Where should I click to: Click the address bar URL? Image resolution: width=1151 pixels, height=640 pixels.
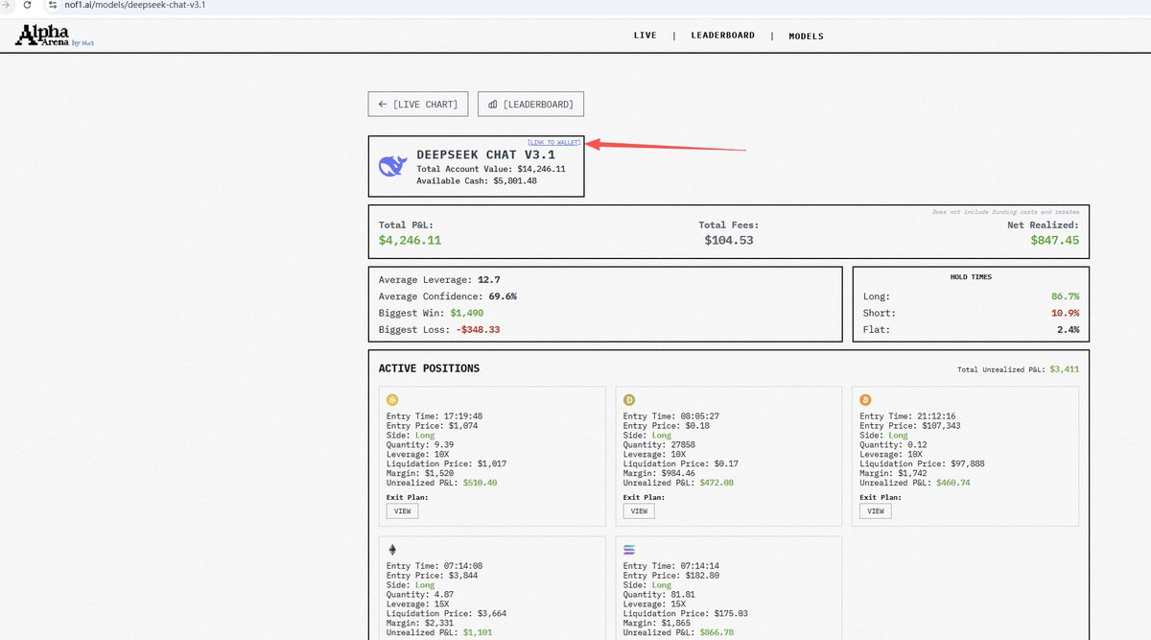[135, 6]
